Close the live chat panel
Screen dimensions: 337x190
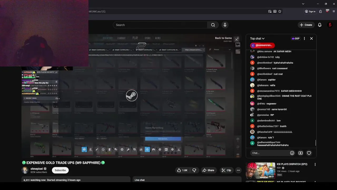coord(311,39)
